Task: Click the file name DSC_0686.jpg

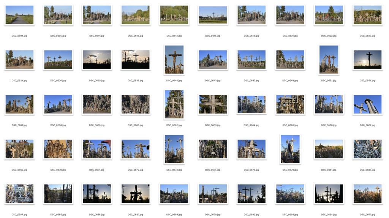Action: tap(97, 215)
